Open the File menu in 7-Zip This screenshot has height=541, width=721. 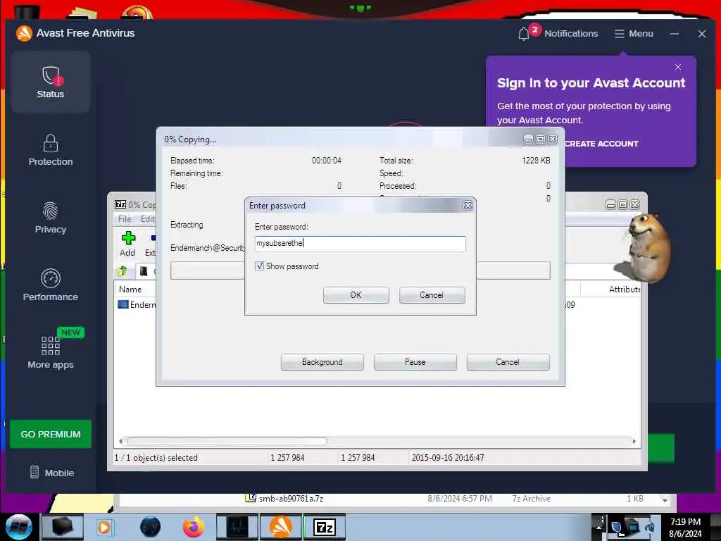[125, 219]
